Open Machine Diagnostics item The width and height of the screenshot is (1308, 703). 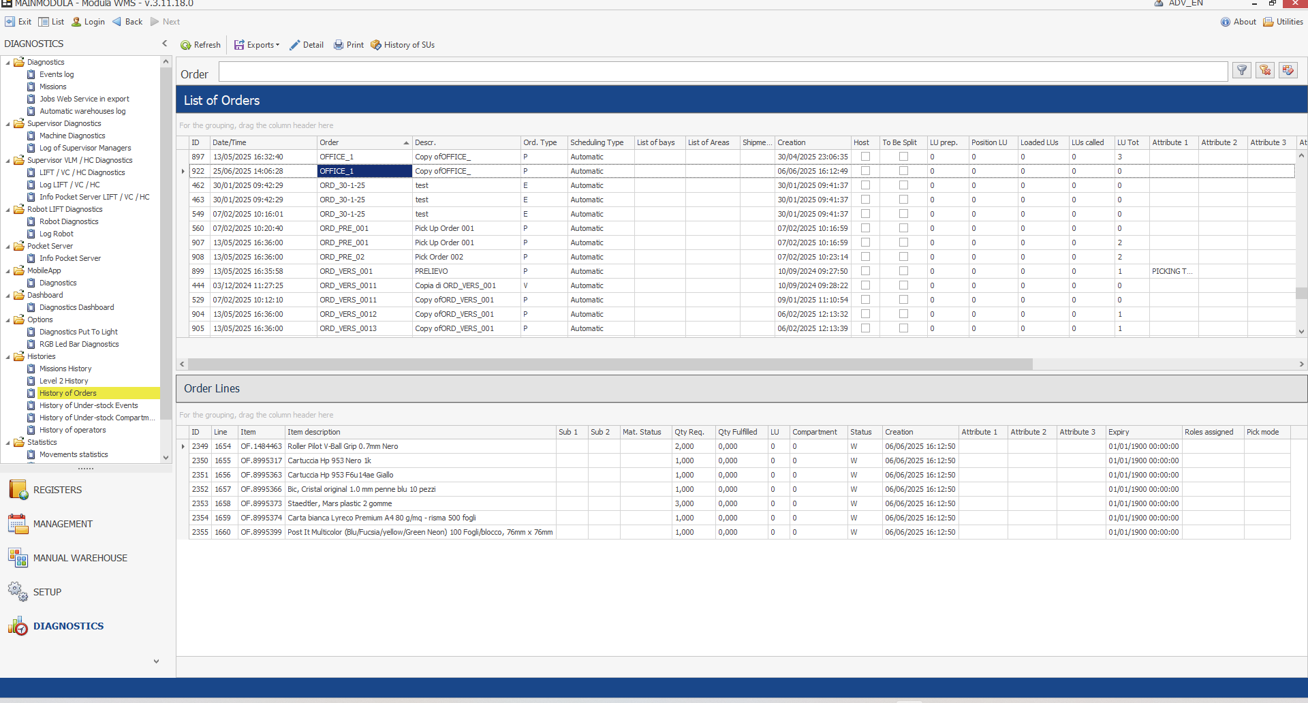tap(72, 136)
